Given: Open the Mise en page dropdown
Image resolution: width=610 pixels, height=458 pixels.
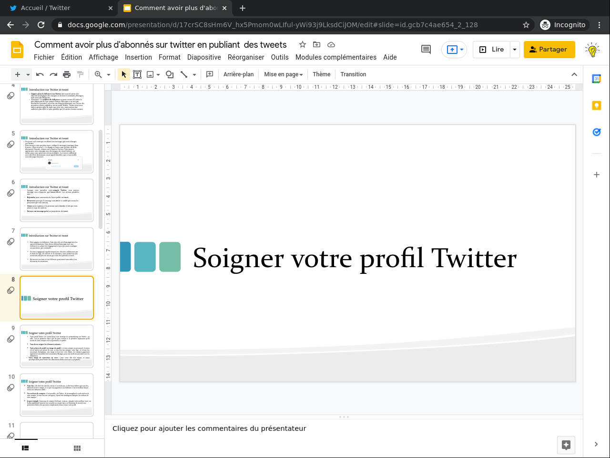Looking at the screenshot, I should click(284, 74).
